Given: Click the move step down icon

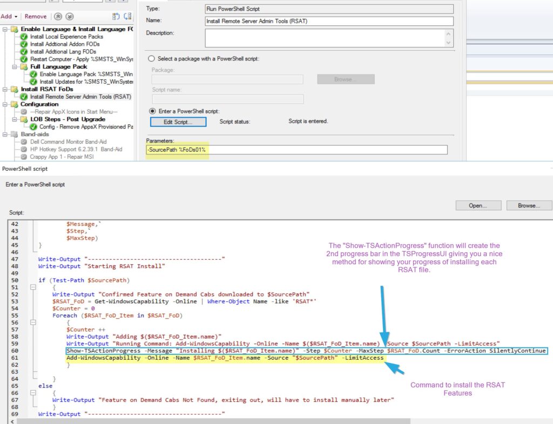Looking at the screenshot, I should click(69, 17).
